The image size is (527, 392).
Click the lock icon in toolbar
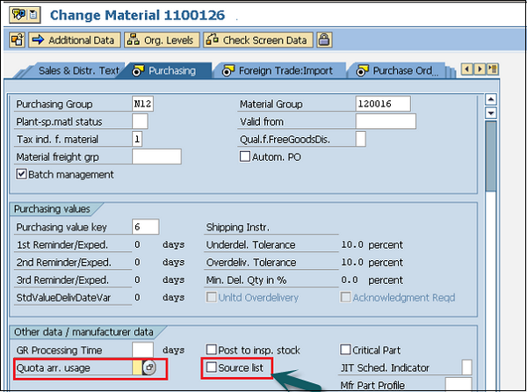click(x=324, y=40)
